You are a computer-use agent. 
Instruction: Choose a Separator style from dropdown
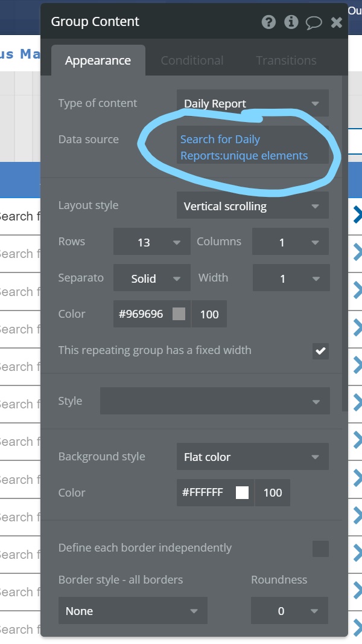151,279
